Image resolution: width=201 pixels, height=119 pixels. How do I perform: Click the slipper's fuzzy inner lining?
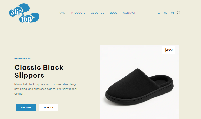click(162, 80)
